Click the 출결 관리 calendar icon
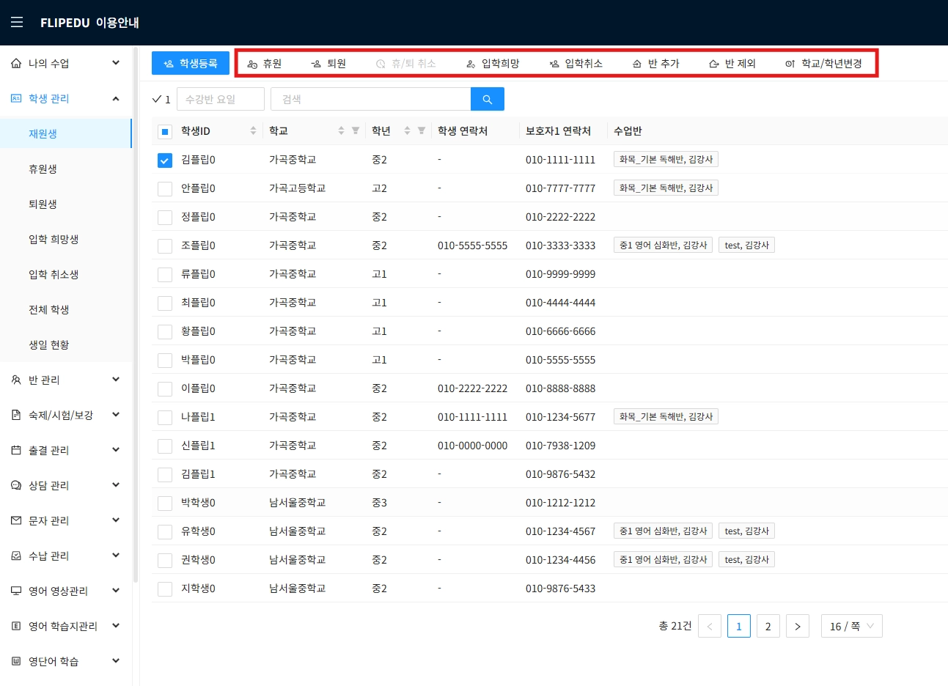The height and width of the screenshot is (686, 948). 16,451
